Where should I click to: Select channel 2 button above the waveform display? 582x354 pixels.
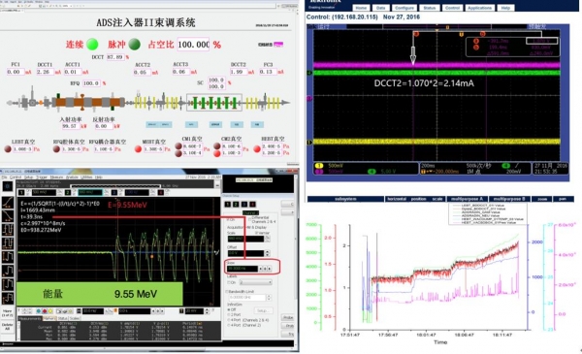pyautogui.click(x=68, y=193)
